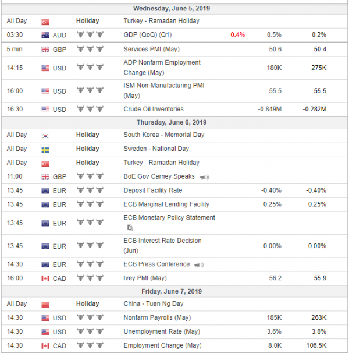Open the GDP (QoQ) (Q1) event

coord(148,35)
